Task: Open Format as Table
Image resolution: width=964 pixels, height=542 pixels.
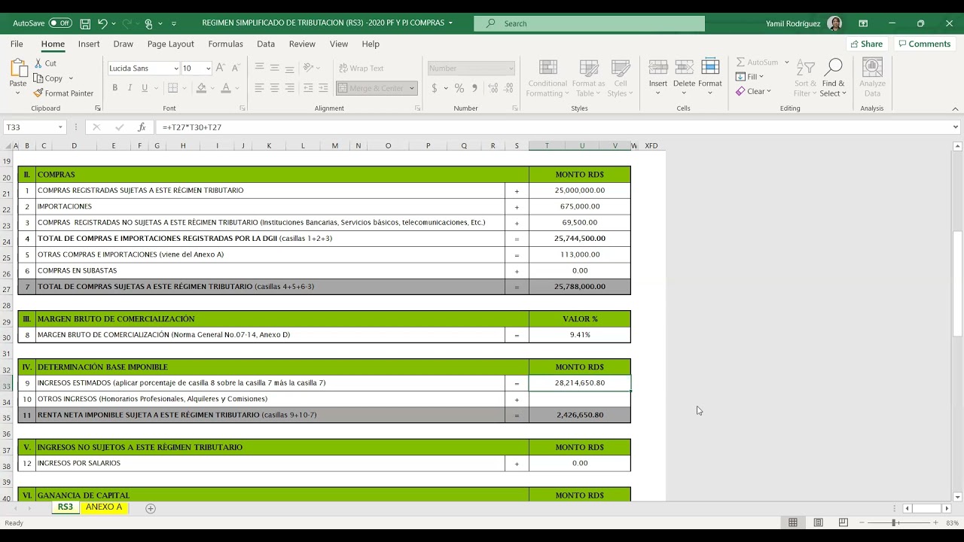Action: (588, 78)
